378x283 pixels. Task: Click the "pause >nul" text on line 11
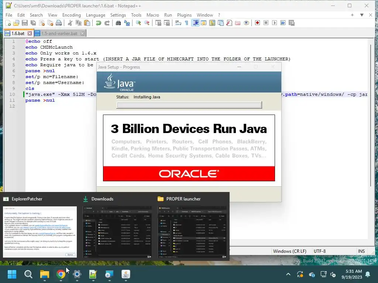point(40,100)
